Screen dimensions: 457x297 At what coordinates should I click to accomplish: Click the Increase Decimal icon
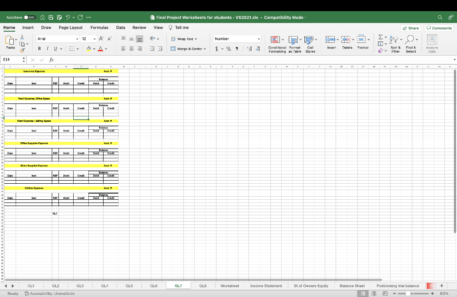coord(249,49)
